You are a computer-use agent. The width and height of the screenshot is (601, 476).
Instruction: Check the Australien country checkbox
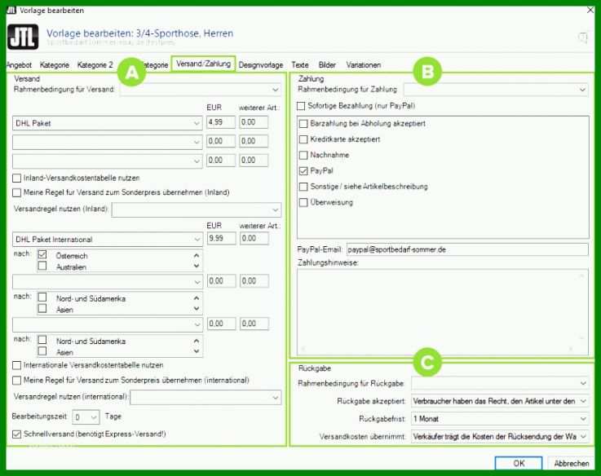(42, 266)
